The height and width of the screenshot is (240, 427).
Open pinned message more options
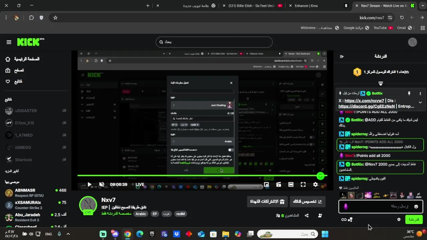pos(420,94)
